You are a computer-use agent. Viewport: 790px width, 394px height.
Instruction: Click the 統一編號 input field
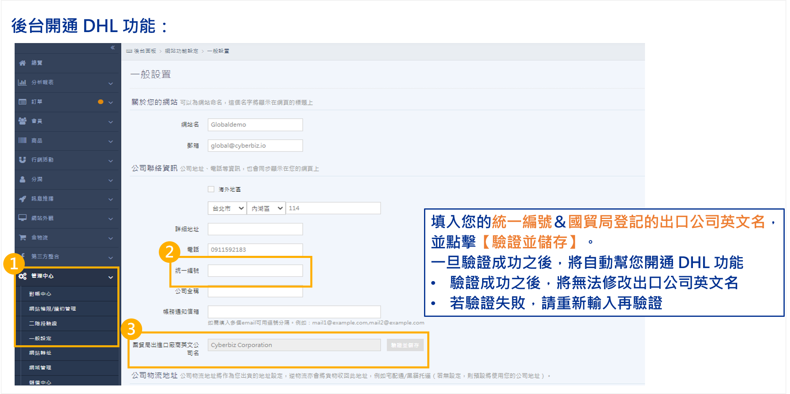pyautogui.click(x=255, y=271)
